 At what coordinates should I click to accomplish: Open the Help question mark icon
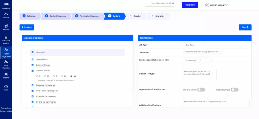(x=6, y=86)
